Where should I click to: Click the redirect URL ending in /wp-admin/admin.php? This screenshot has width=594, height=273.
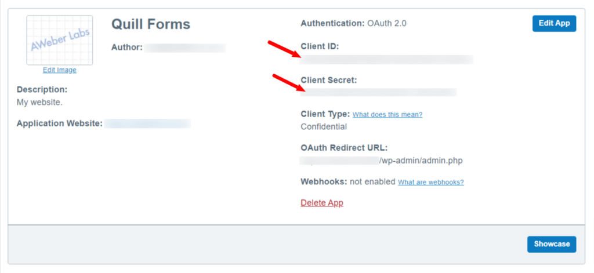pyautogui.click(x=382, y=161)
